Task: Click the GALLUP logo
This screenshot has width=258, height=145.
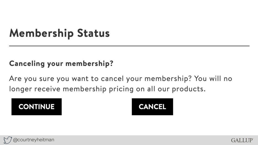Action: click(x=242, y=140)
